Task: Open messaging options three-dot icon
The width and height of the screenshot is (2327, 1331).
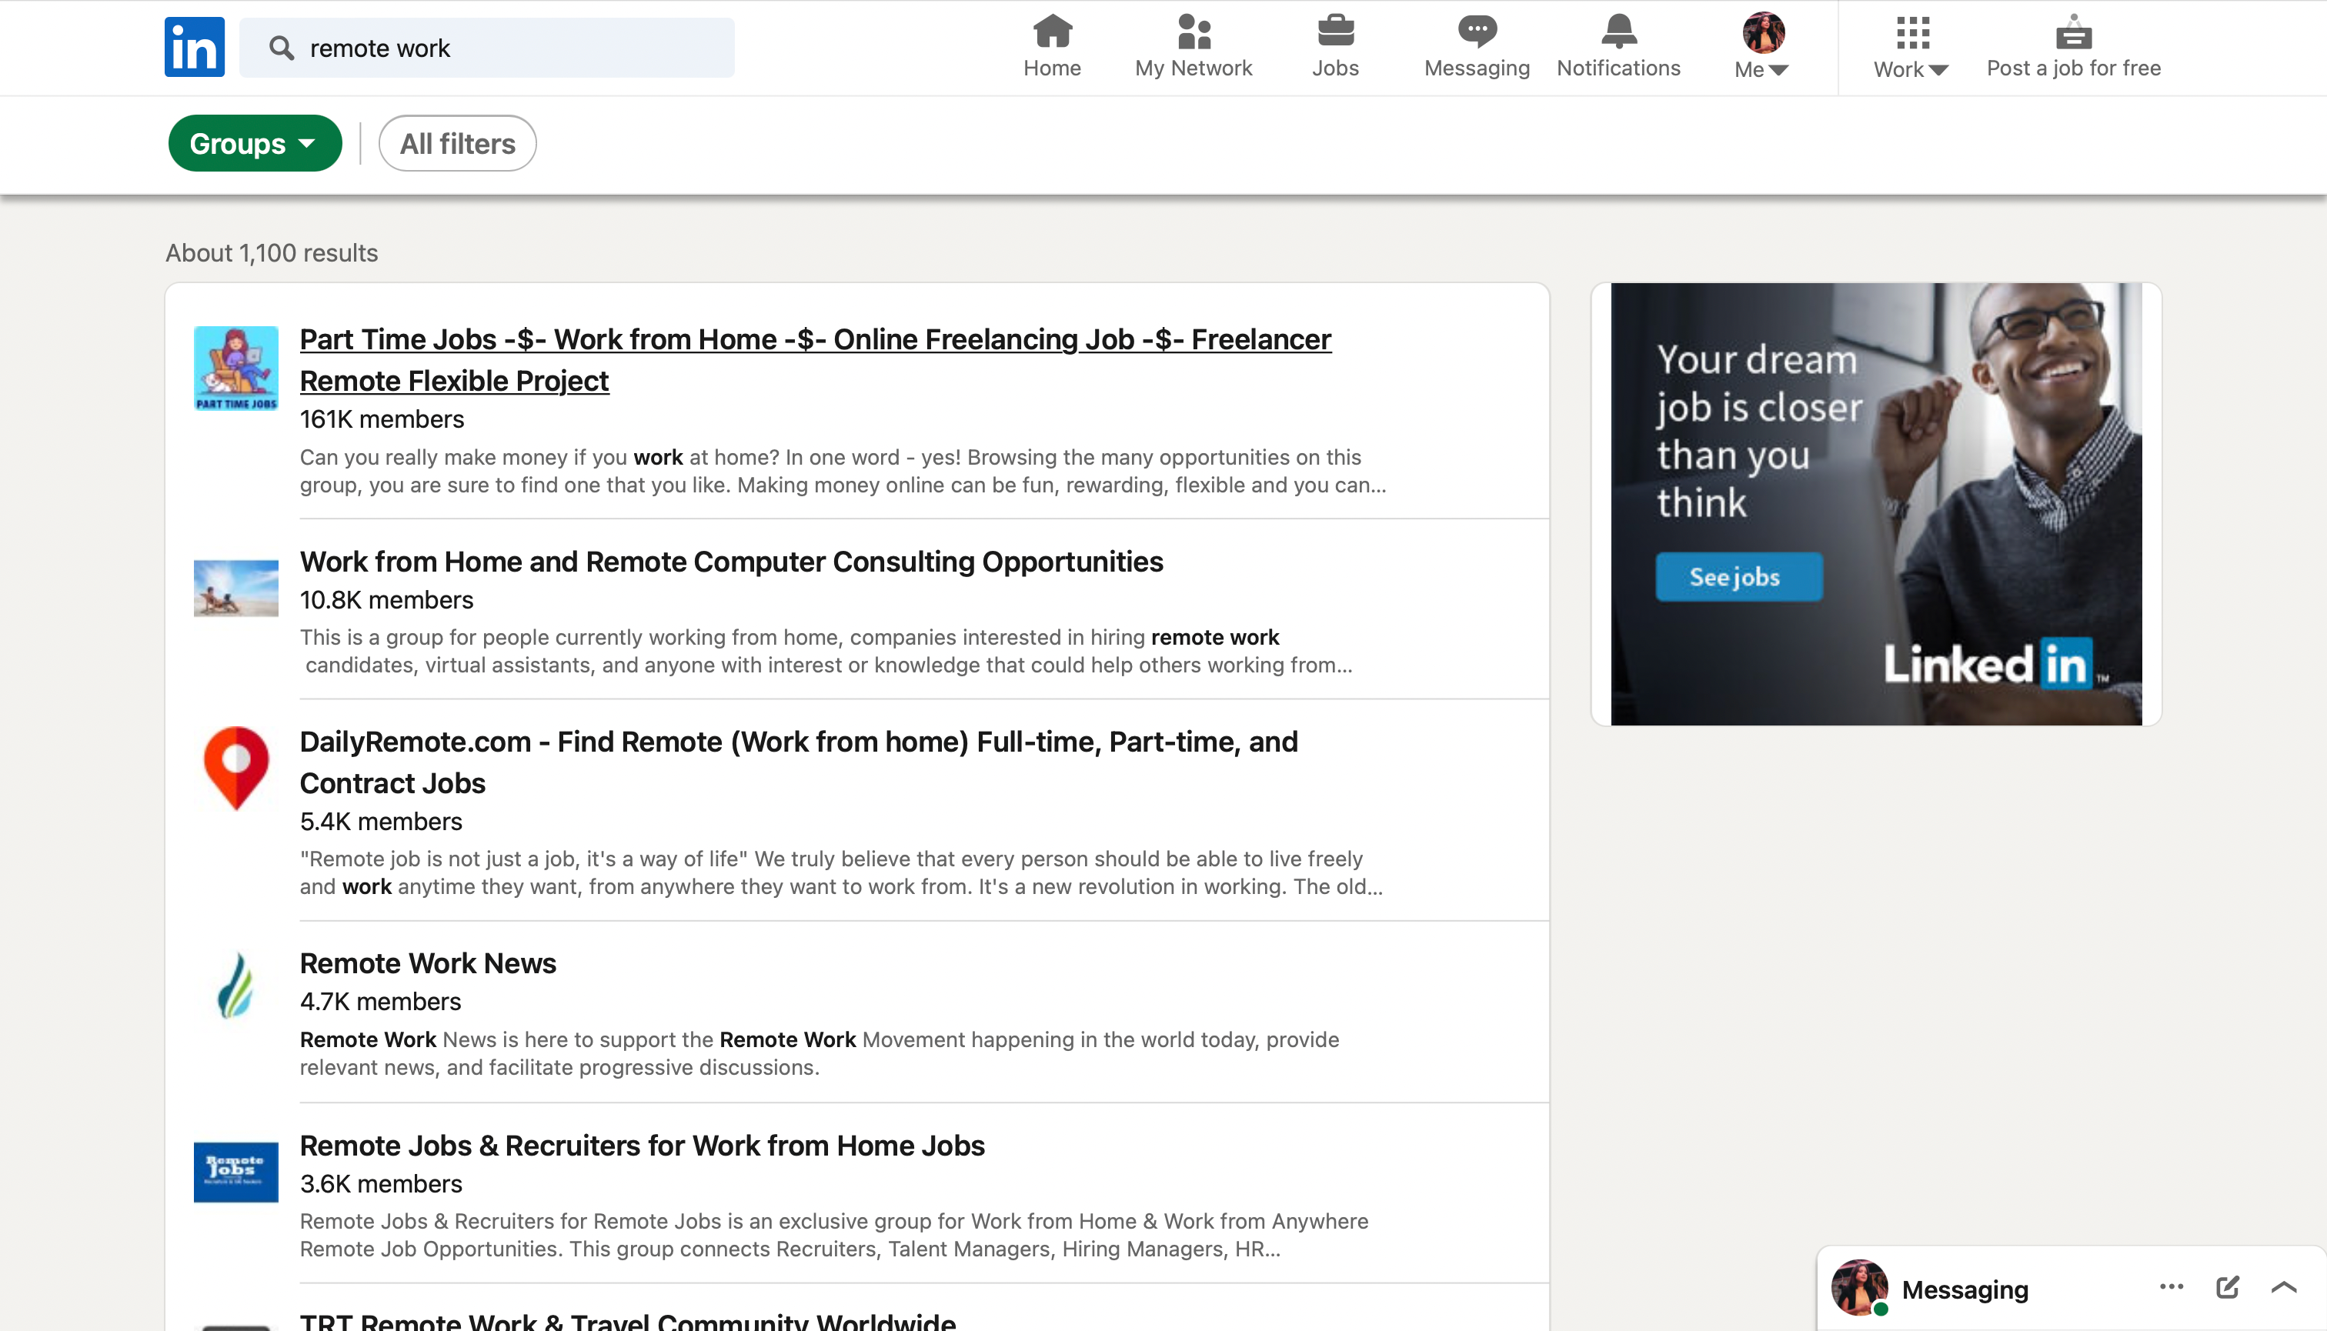Action: click(x=2172, y=1287)
